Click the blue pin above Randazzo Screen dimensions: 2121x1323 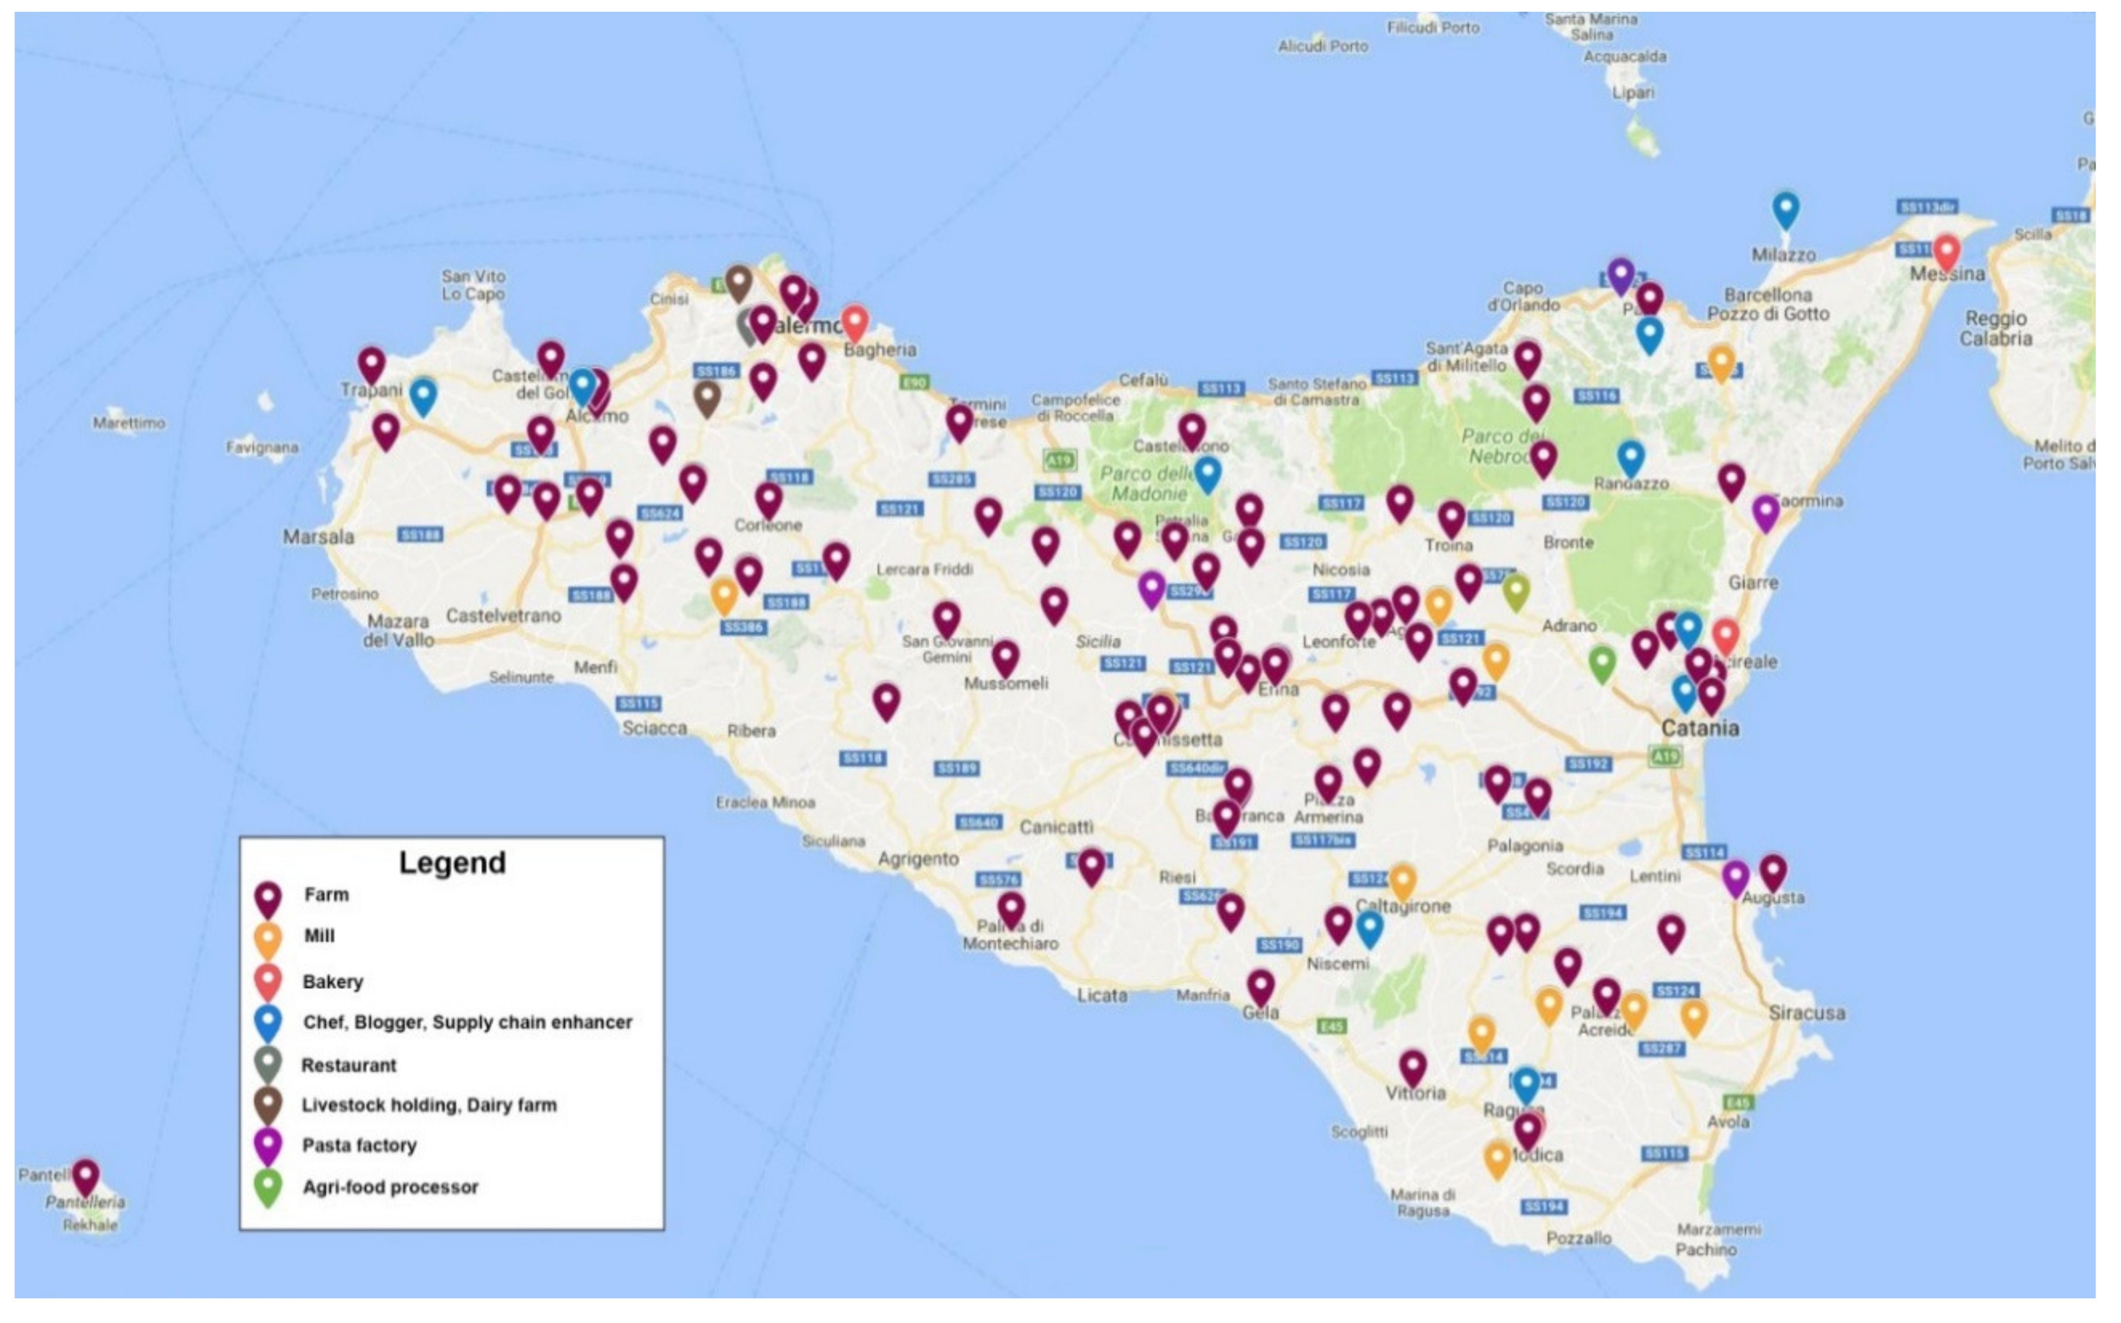[1630, 457]
